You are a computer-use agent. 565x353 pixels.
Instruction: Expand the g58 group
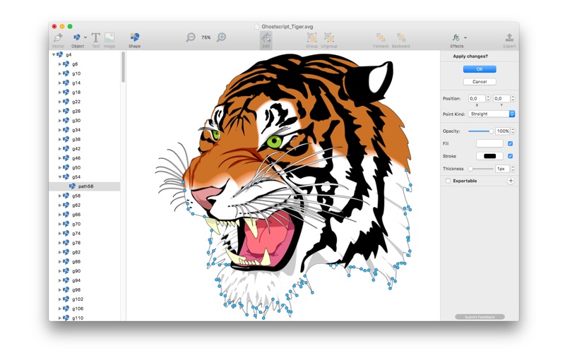click(x=60, y=196)
